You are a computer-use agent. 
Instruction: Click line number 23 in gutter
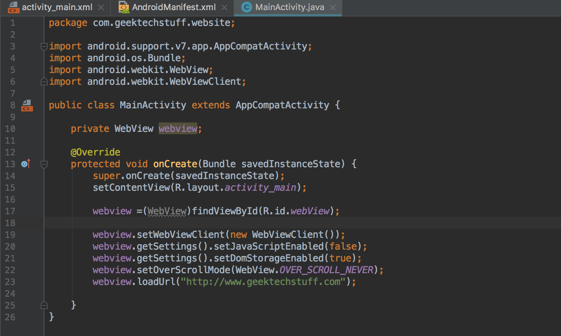click(10, 282)
